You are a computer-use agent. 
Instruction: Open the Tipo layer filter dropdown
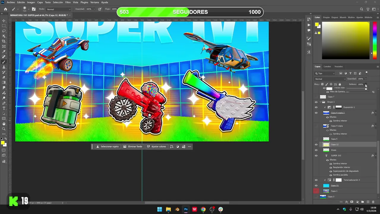tap(325, 73)
